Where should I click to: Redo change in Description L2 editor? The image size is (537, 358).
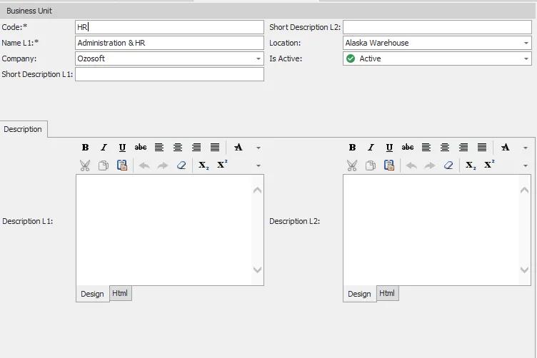pyautogui.click(x=430, y=166)
